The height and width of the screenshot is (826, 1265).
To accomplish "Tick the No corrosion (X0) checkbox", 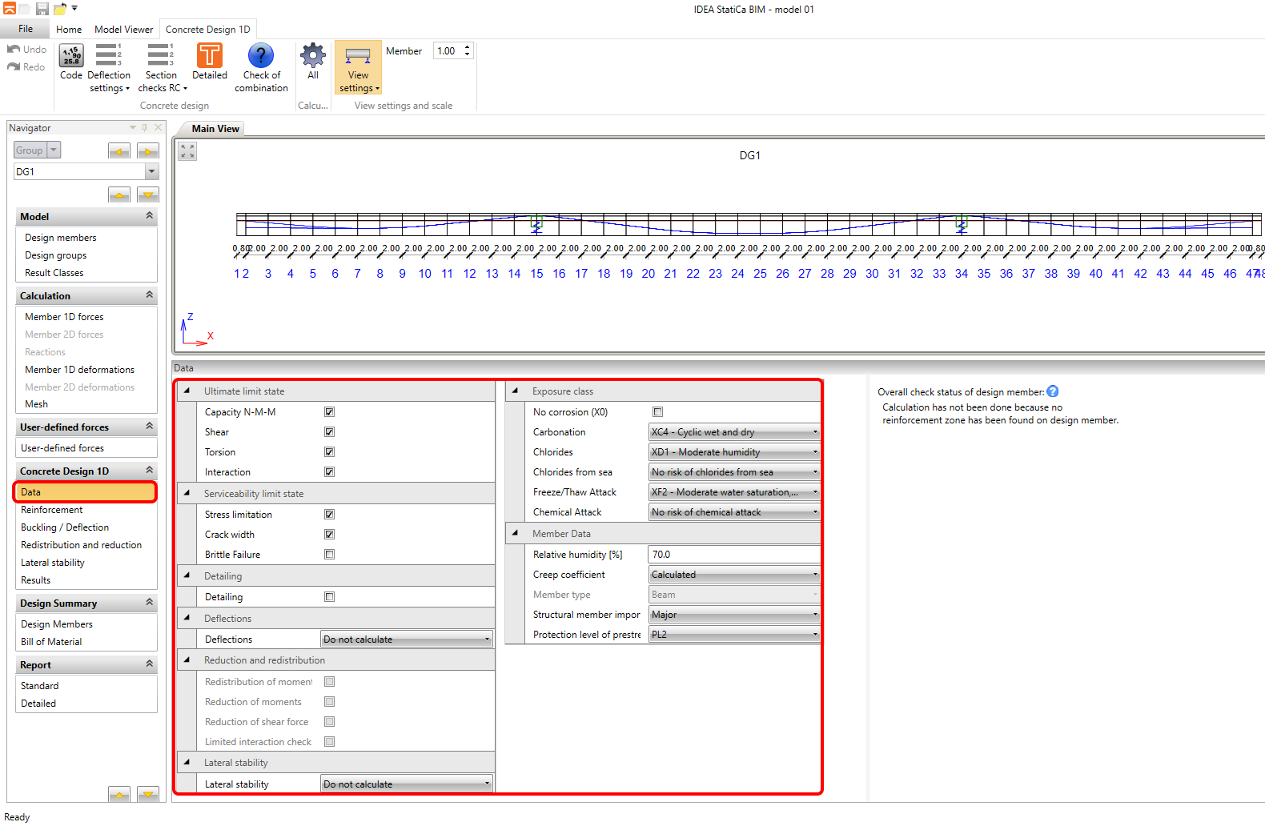I will (x=657, y=412).
